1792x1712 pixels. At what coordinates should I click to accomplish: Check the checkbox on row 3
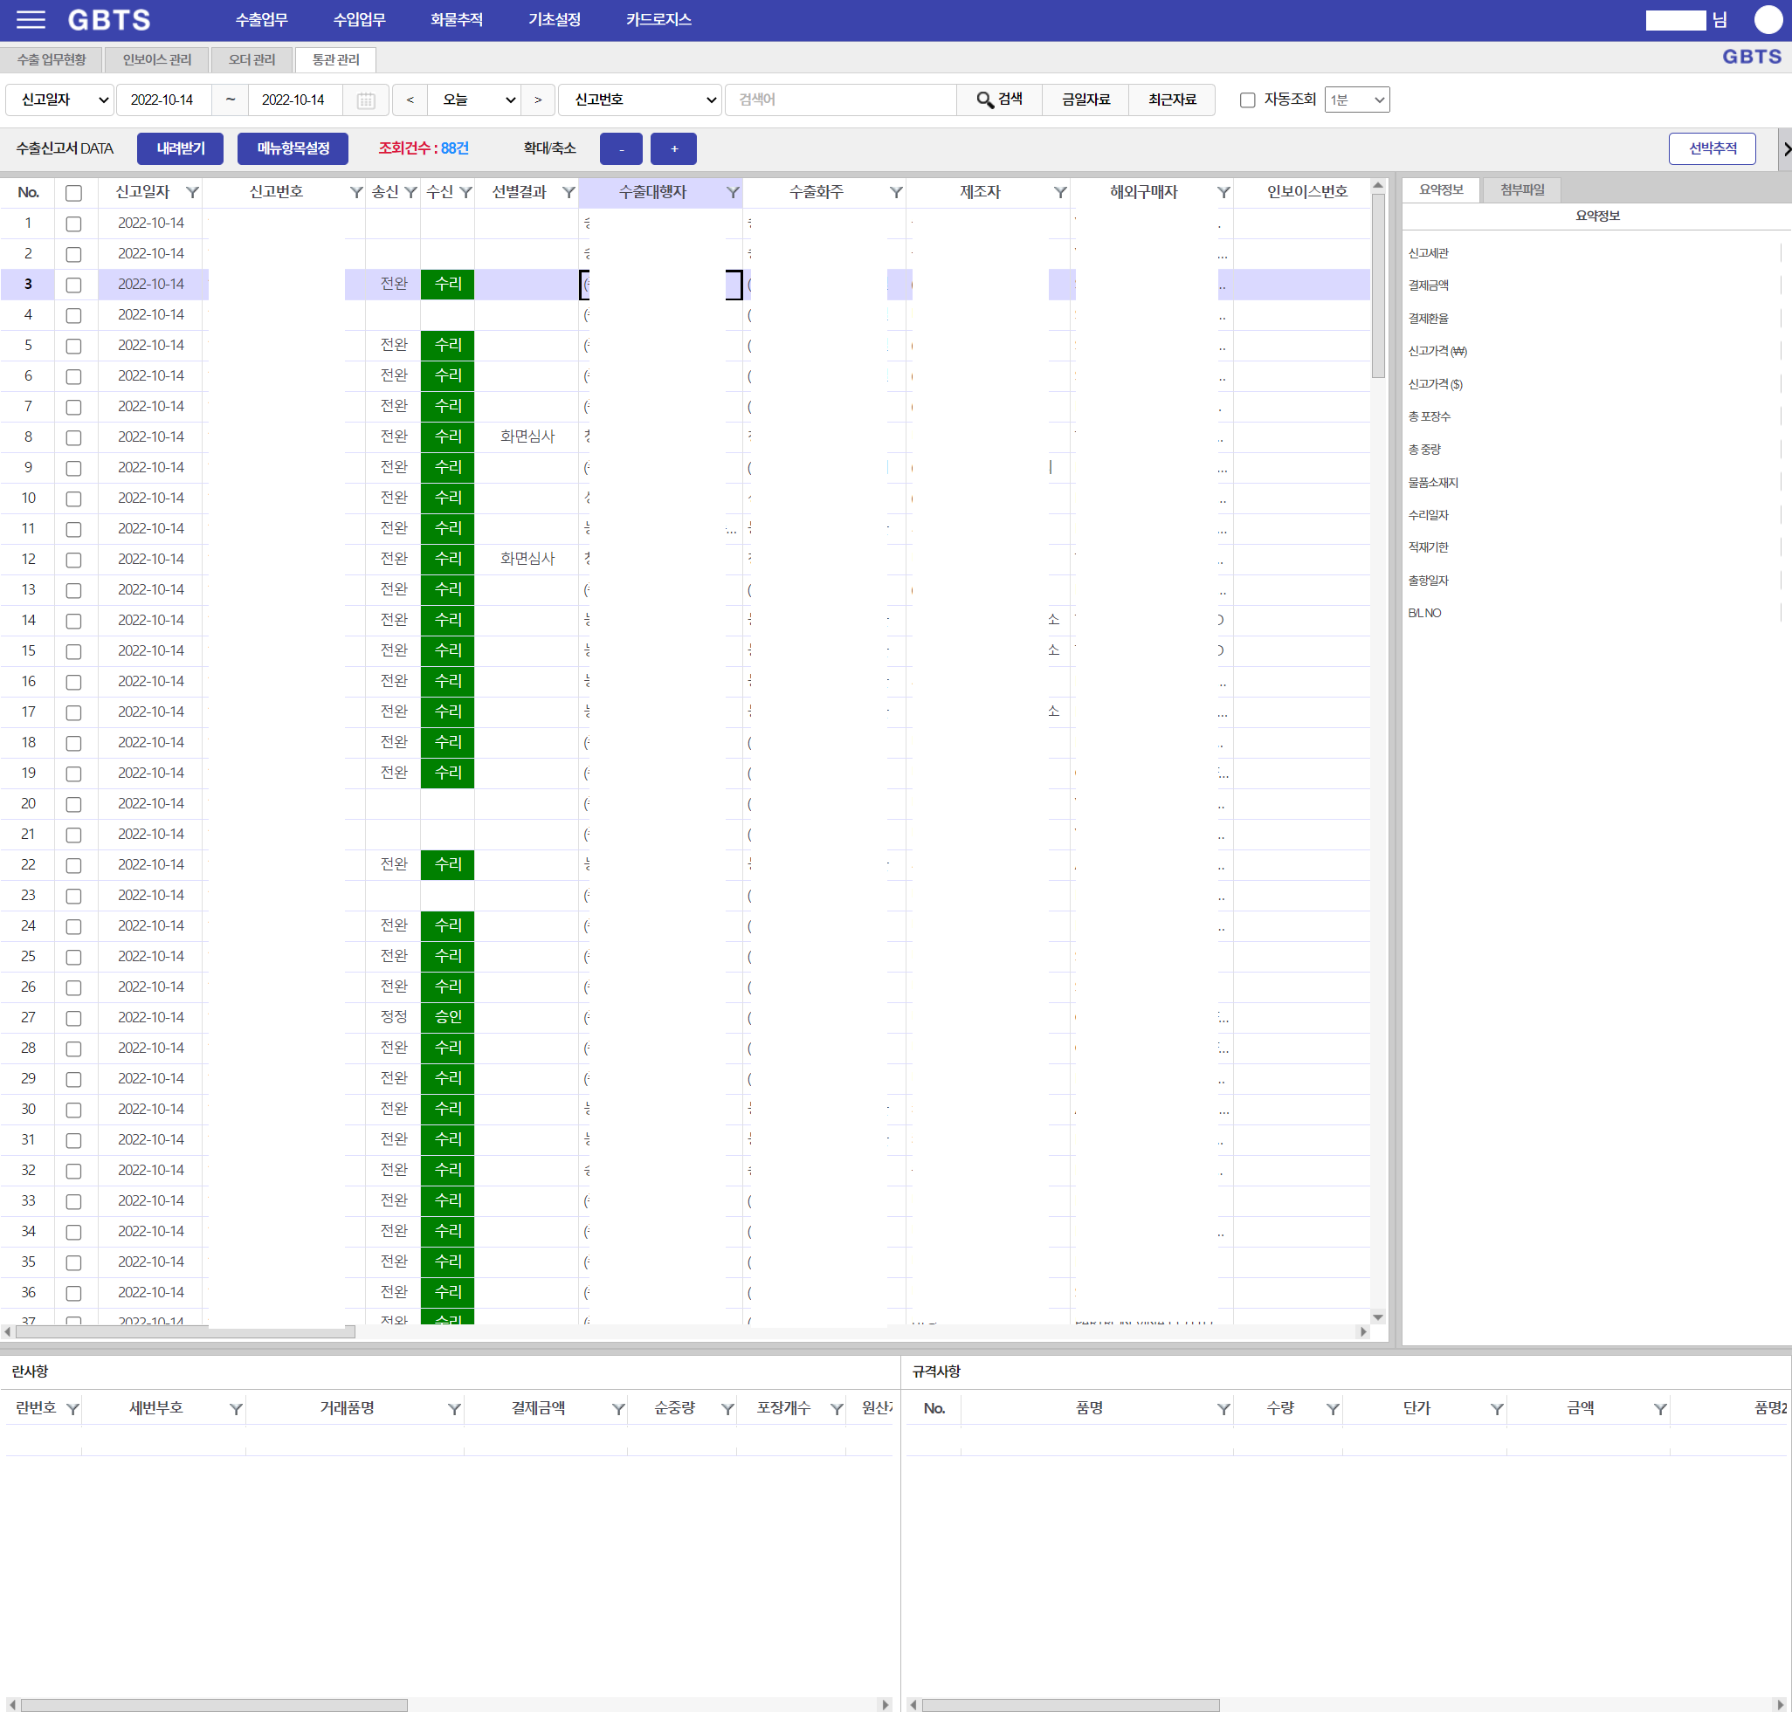(x=73, y=285)
